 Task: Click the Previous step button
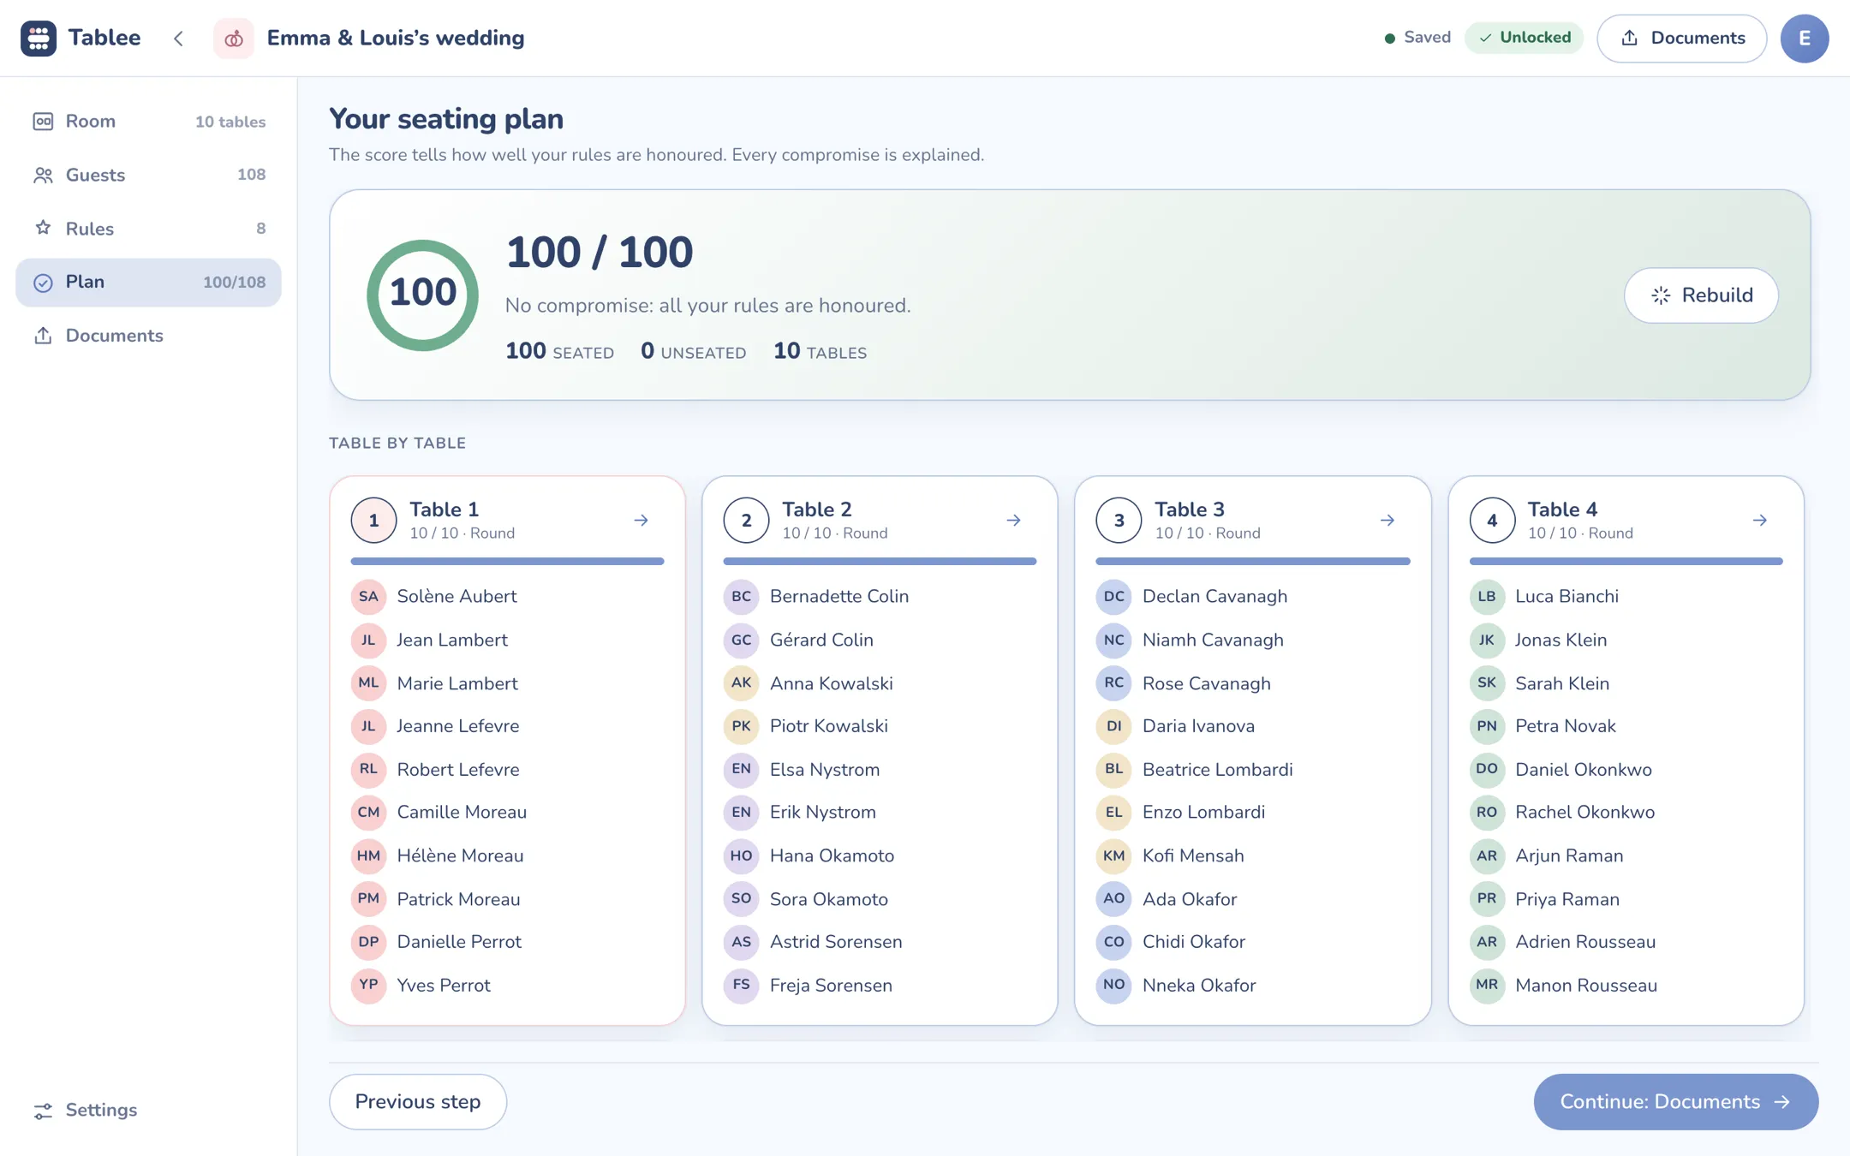coord(418,1102)
